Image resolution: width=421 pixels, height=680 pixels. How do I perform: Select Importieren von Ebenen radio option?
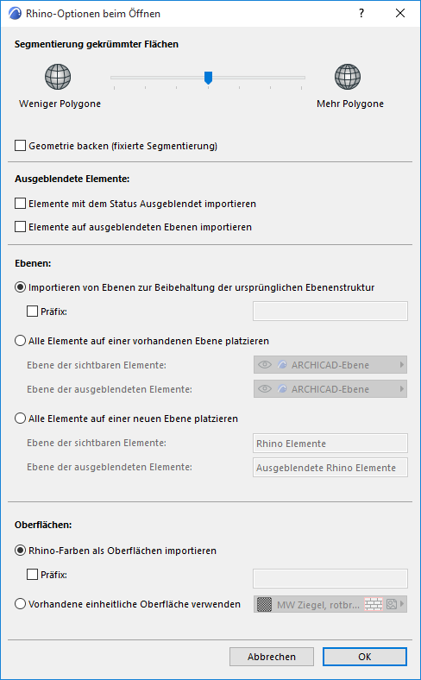pos(21,287)
